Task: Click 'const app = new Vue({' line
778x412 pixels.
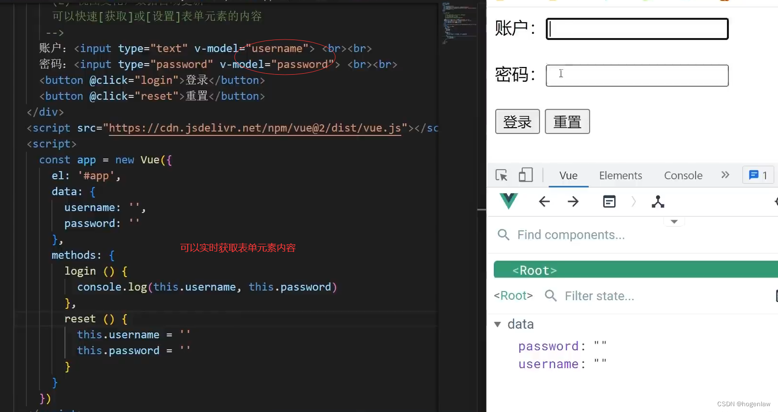Action: coord(105,160)
